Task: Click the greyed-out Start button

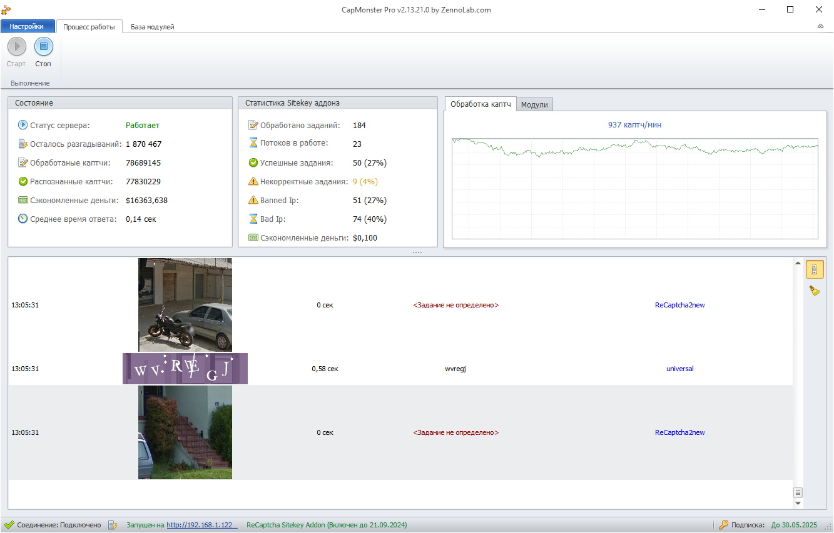Action: click(16, 47)
